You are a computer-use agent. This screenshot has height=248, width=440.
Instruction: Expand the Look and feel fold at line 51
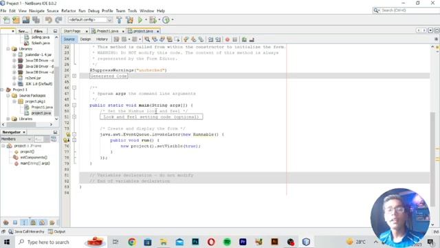coord(74,116)
